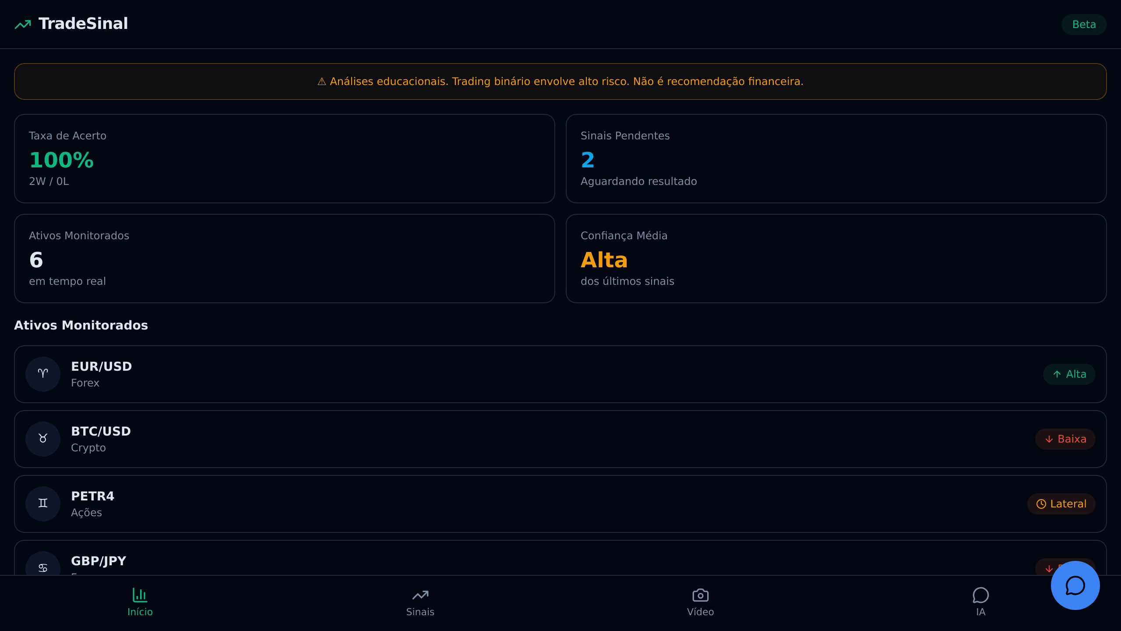Click the Beta badge
Viewport: 1121px width, 631px height.
[x=1084, y=25]
